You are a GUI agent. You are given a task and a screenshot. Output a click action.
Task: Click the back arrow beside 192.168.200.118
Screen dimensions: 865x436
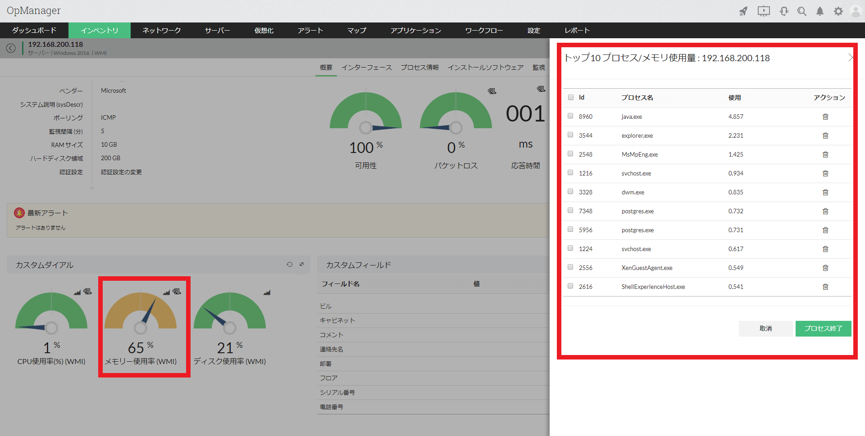point(11,48)
